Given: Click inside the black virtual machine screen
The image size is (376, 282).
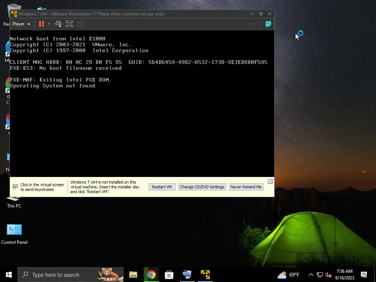Looking at the screenshot, I should click(x=142, y=103).
